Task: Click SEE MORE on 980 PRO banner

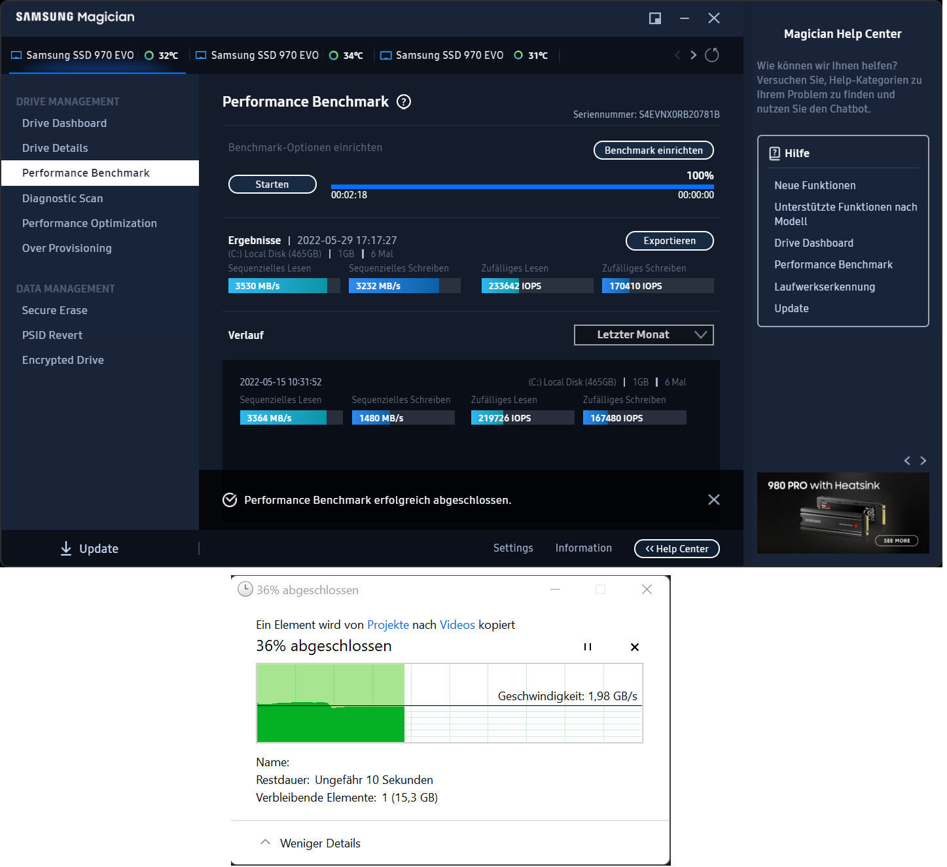Action: pyautogui.click(x=897, y=540)
